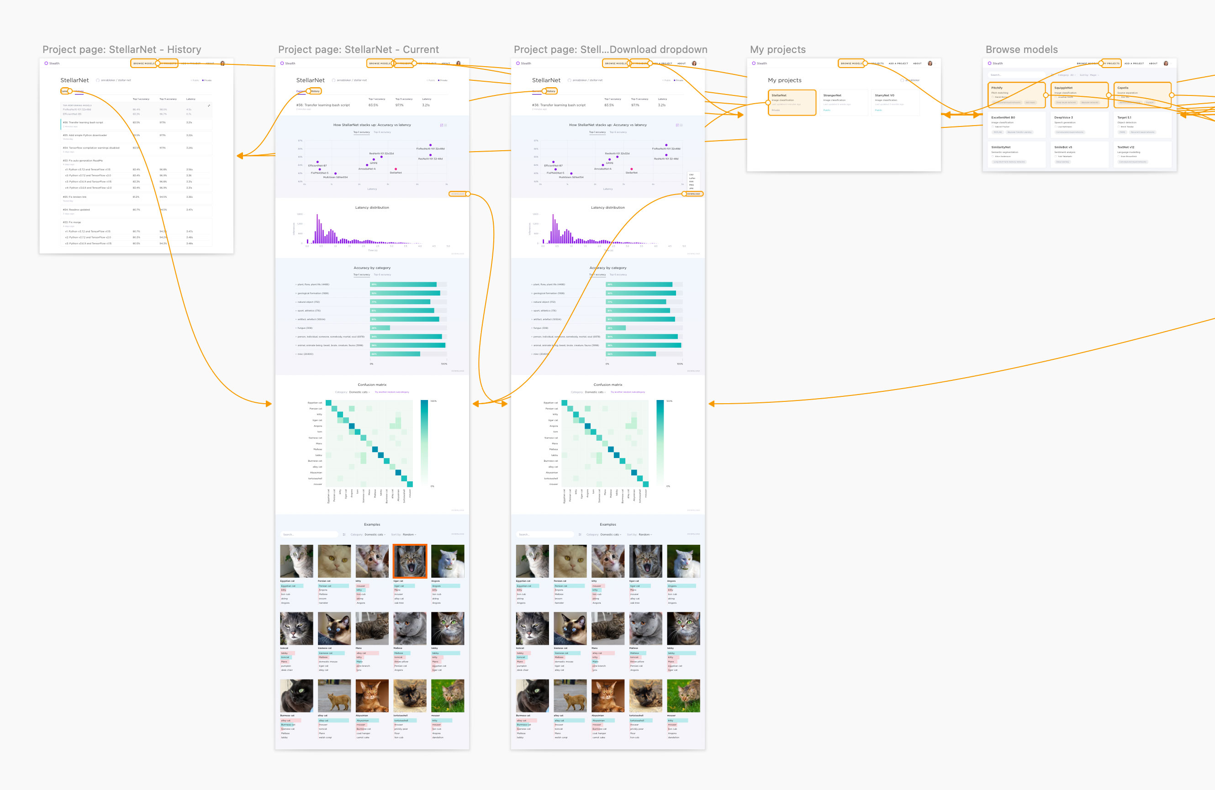Click user avatar in Browse models frame
This screenshot has width=1215, height=790.
1166,63
